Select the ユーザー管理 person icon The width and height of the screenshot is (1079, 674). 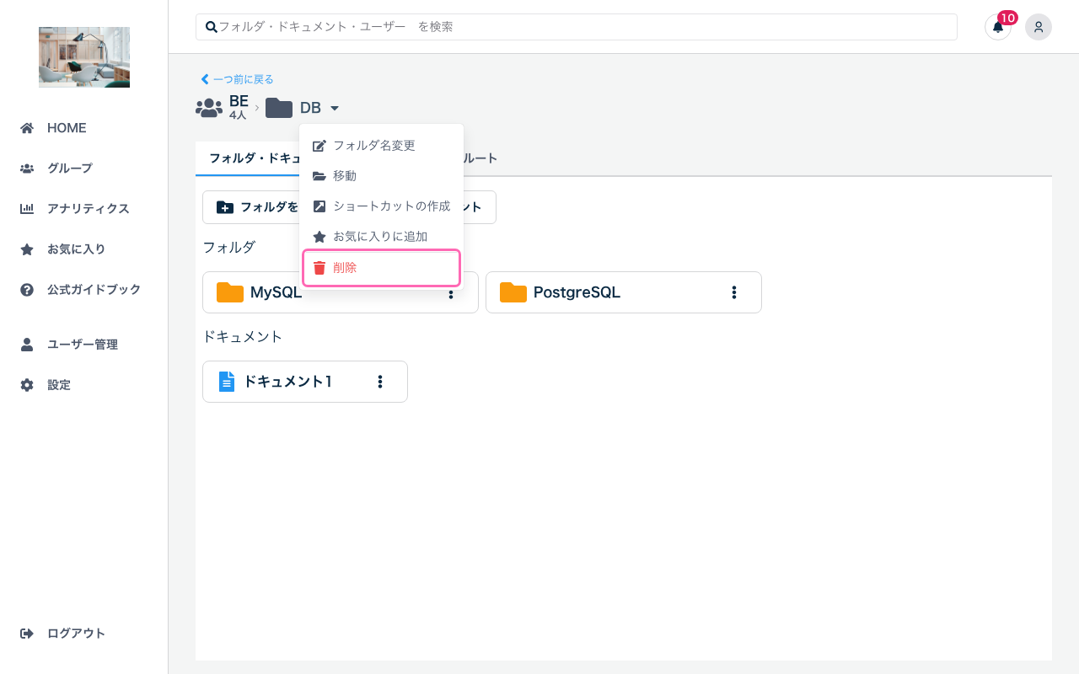click(x=28, y=344)
